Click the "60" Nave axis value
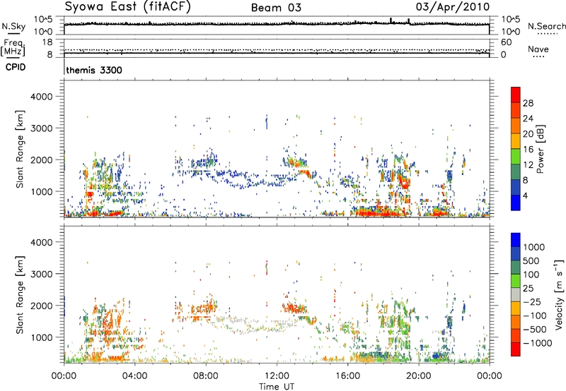 click(506, 42)
